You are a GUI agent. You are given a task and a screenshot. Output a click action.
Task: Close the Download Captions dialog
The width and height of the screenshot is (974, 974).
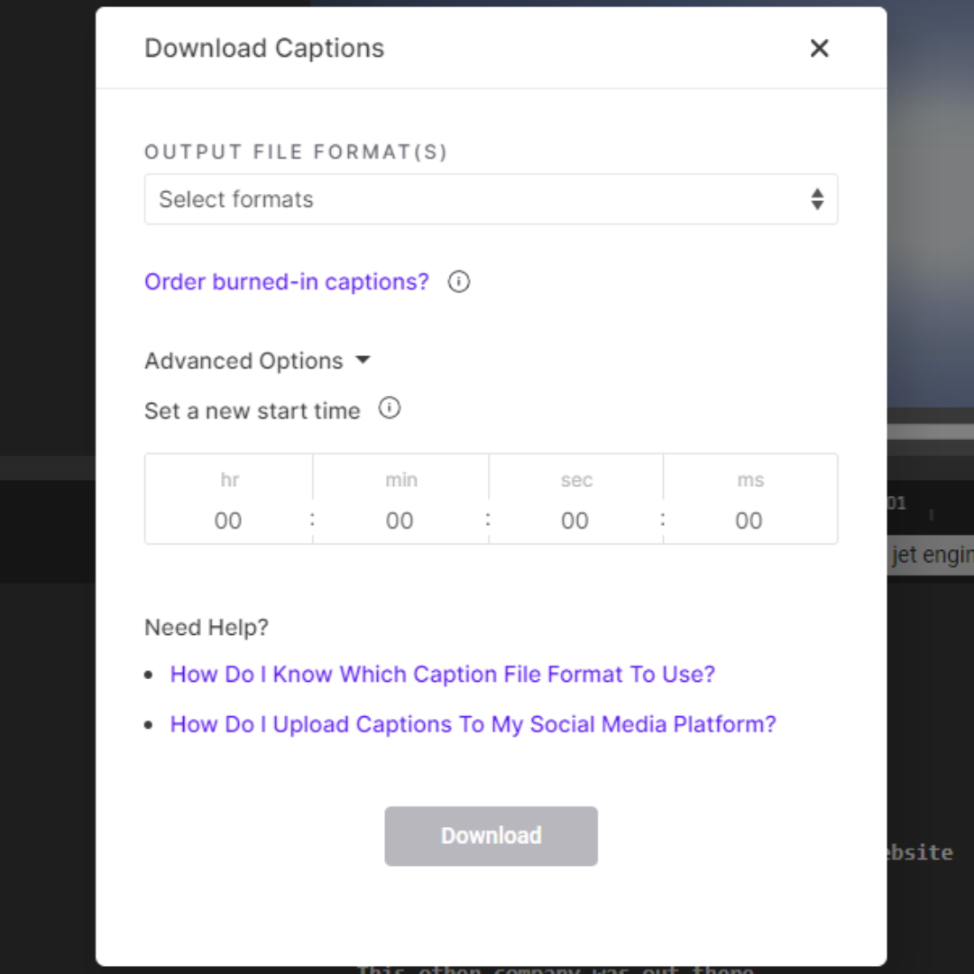819,48
